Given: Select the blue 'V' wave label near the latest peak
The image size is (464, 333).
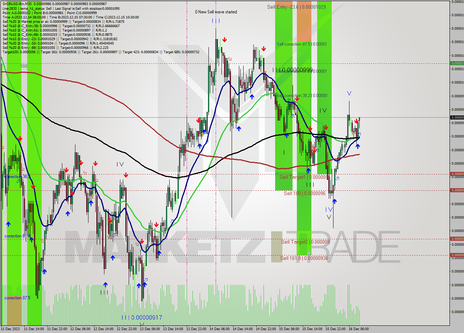Looking at the screenshot, I should 349,93.
